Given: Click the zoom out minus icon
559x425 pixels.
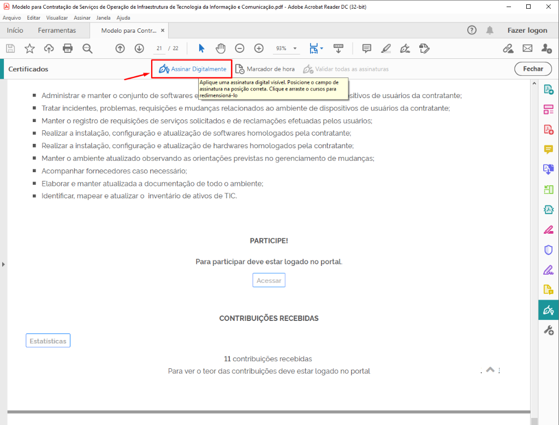Looking at the screenshot, I should tap(240, 48).
